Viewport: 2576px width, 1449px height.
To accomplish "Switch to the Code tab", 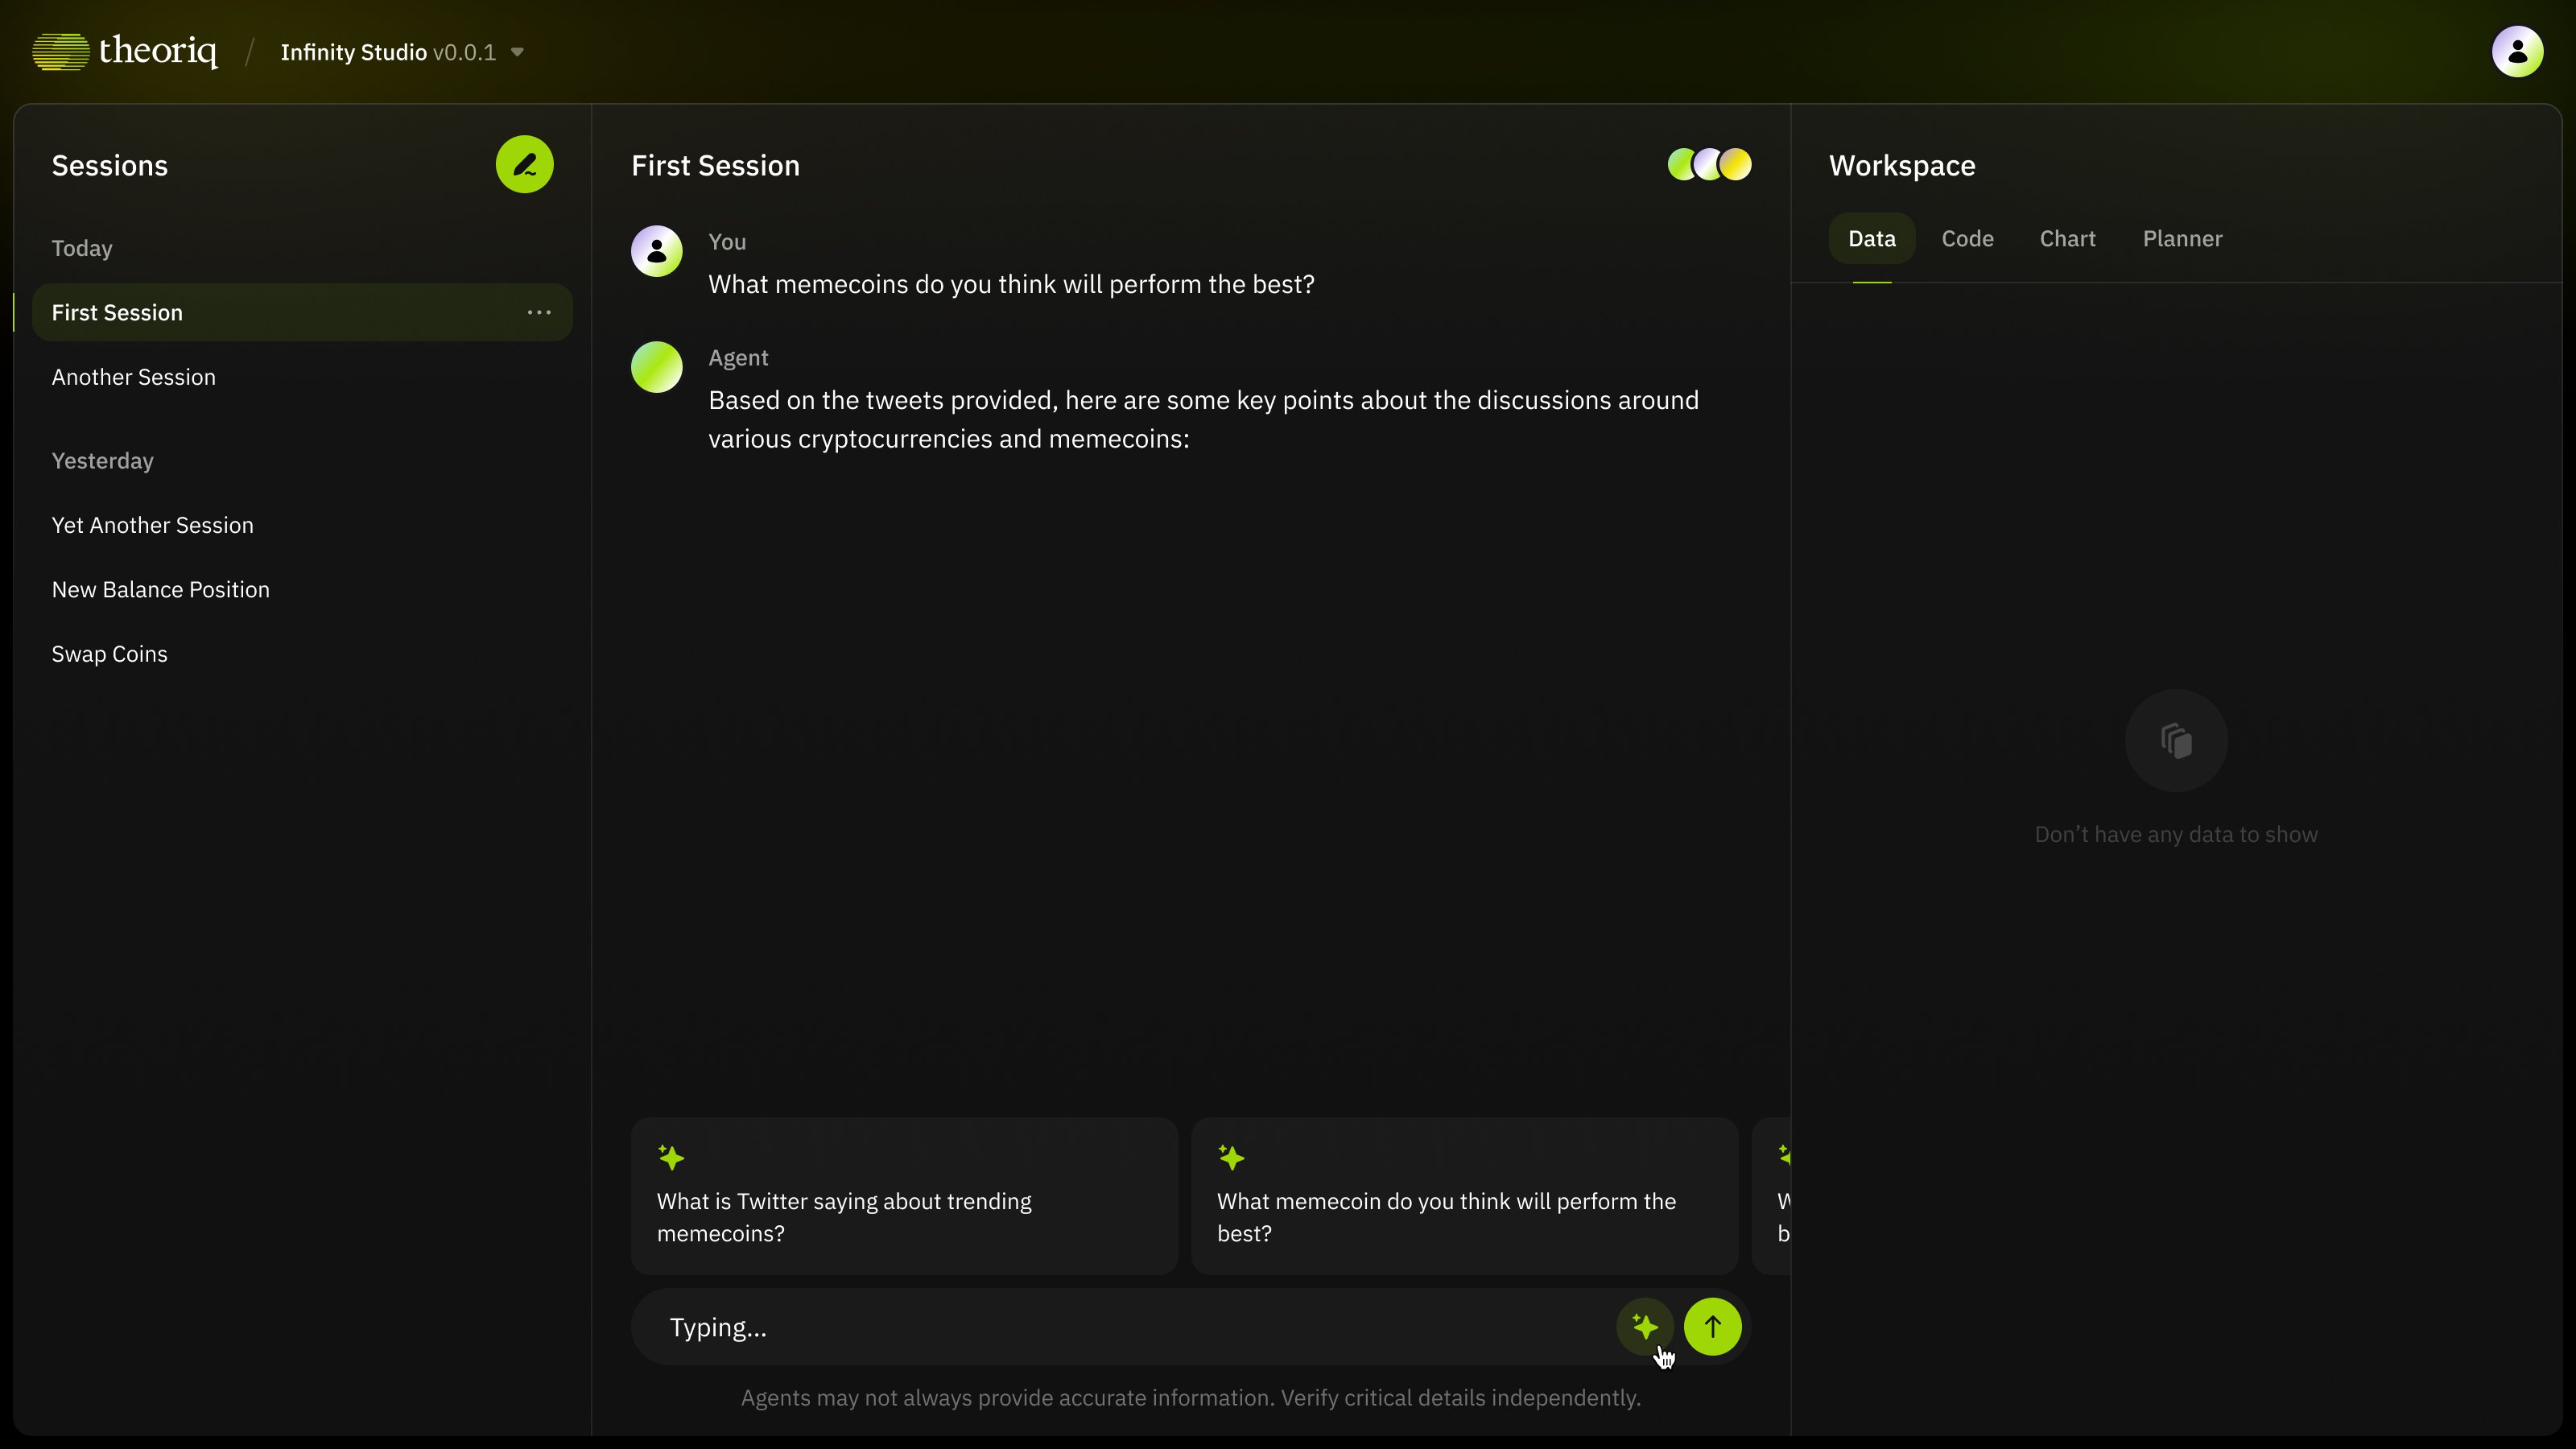I will point(1967,238).
